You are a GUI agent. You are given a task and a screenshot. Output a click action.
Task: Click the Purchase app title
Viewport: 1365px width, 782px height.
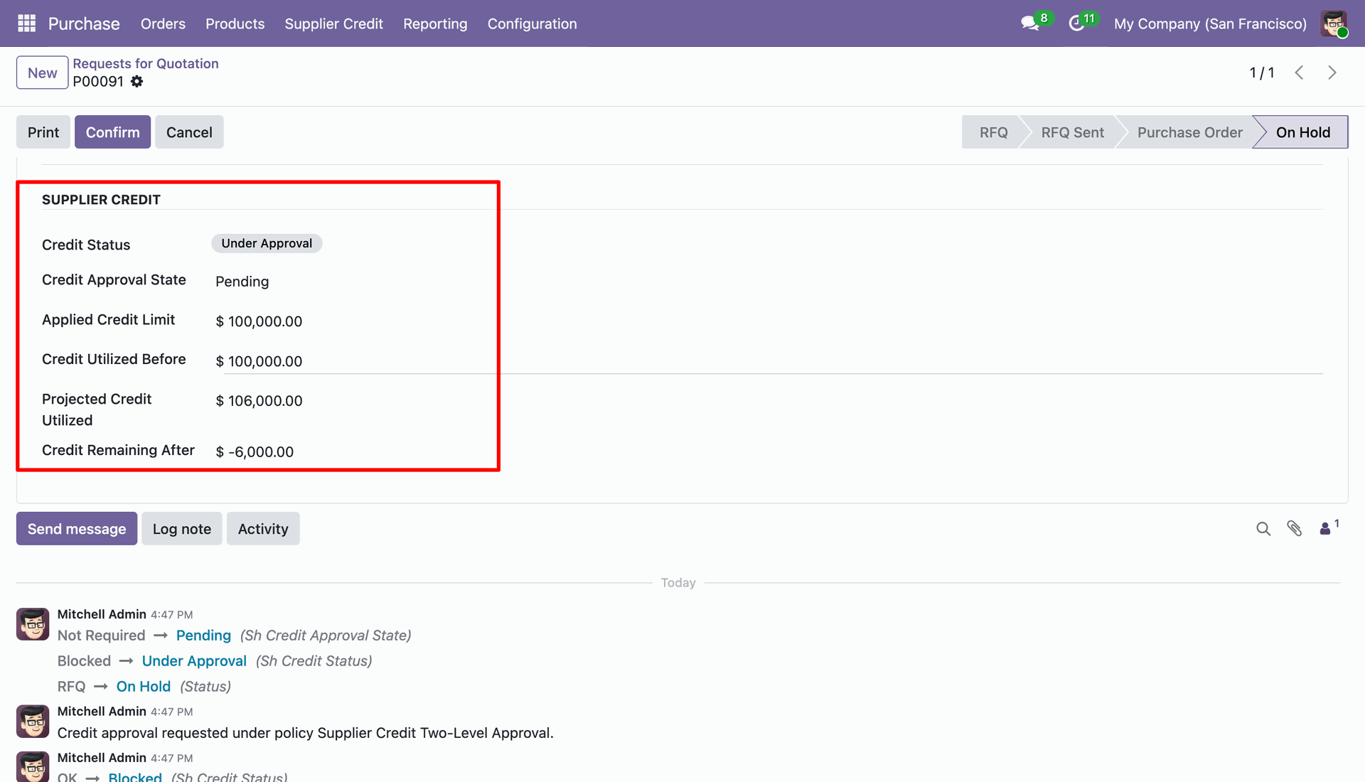click(x=84, y=23)
